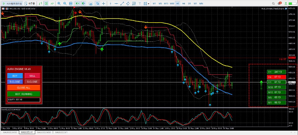Open the shapes objects dropdown

146,3
